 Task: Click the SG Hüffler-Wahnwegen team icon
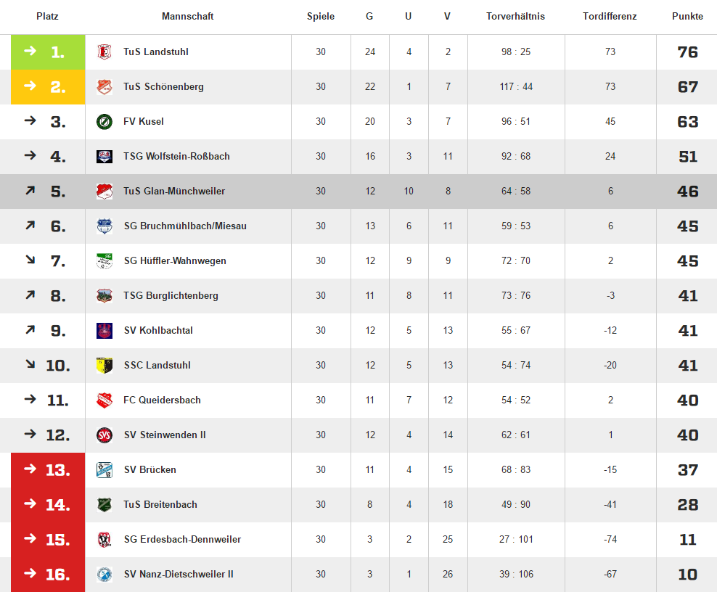pyautogui.click(x=105, y=260)
